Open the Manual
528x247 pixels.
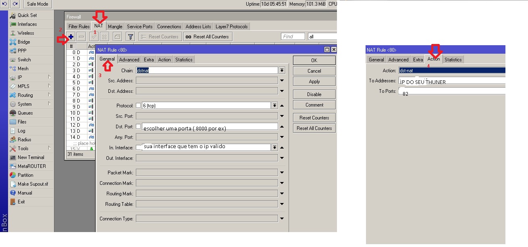point(25,193)
